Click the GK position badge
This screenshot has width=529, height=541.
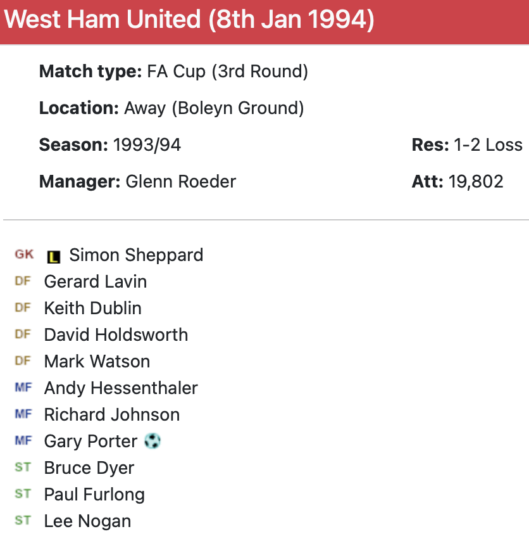coord(24,255)
